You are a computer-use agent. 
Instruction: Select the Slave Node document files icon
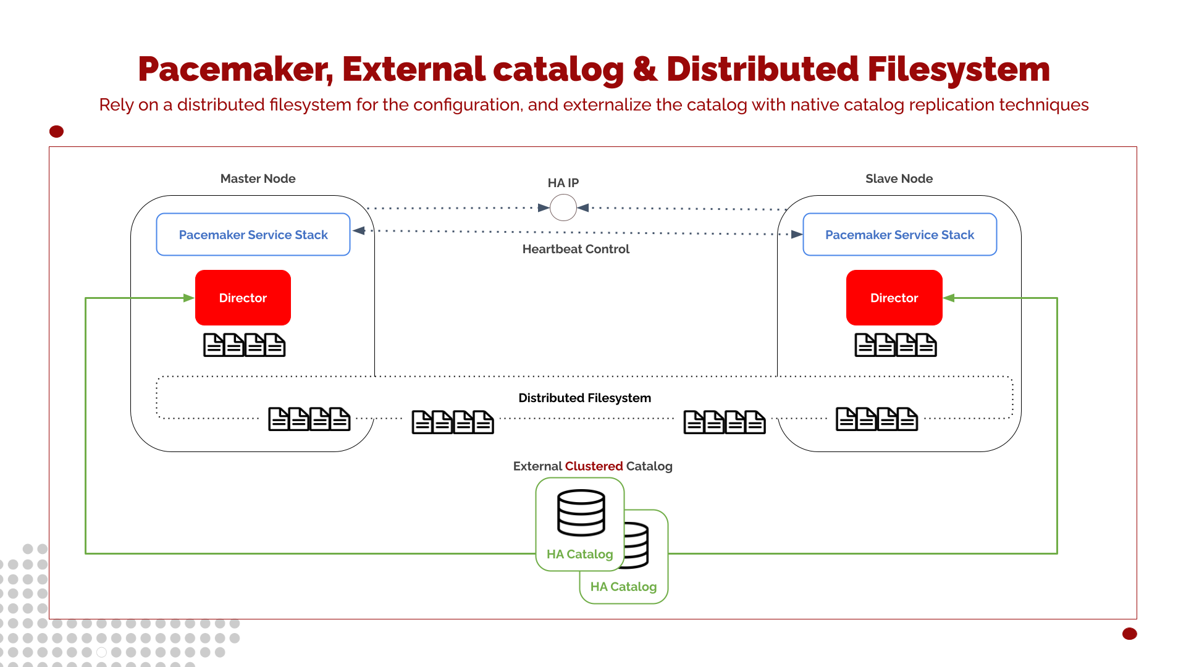(894, 345)
